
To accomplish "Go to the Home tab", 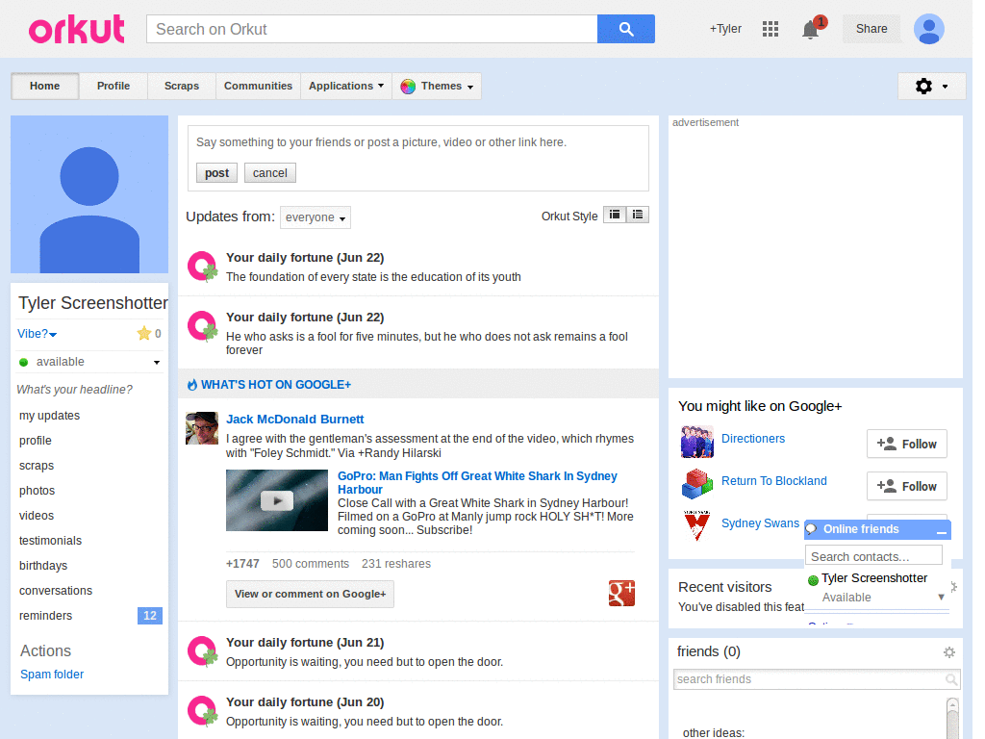I will pos(44,86).
